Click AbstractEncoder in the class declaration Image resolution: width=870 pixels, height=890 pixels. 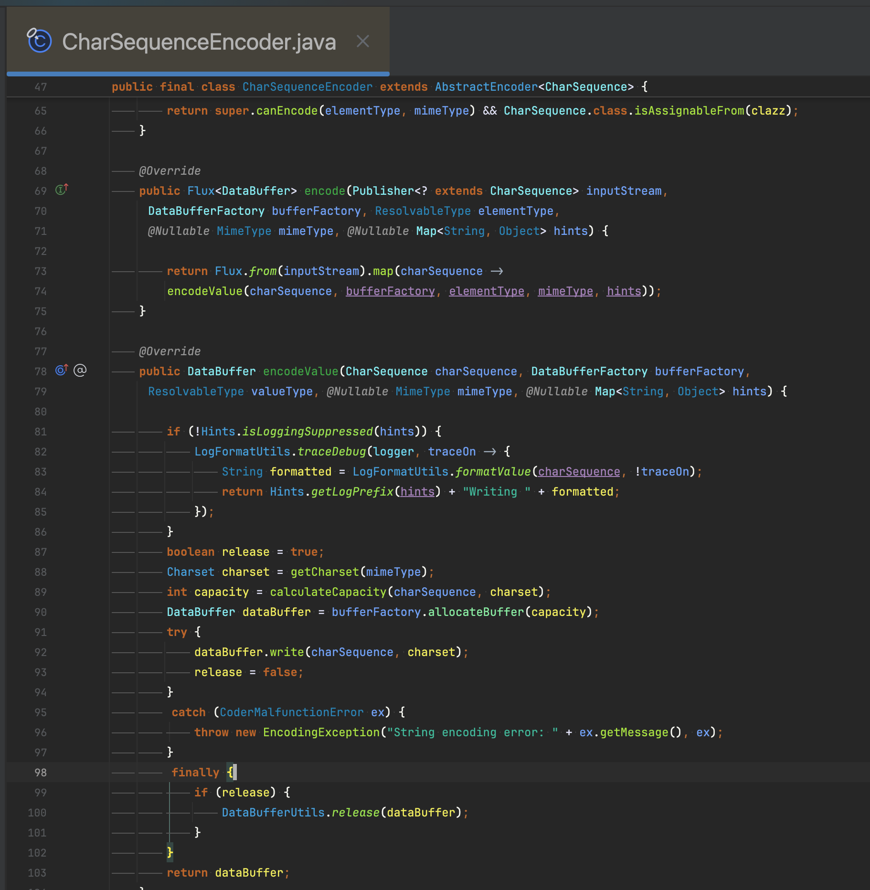[486, 87]
